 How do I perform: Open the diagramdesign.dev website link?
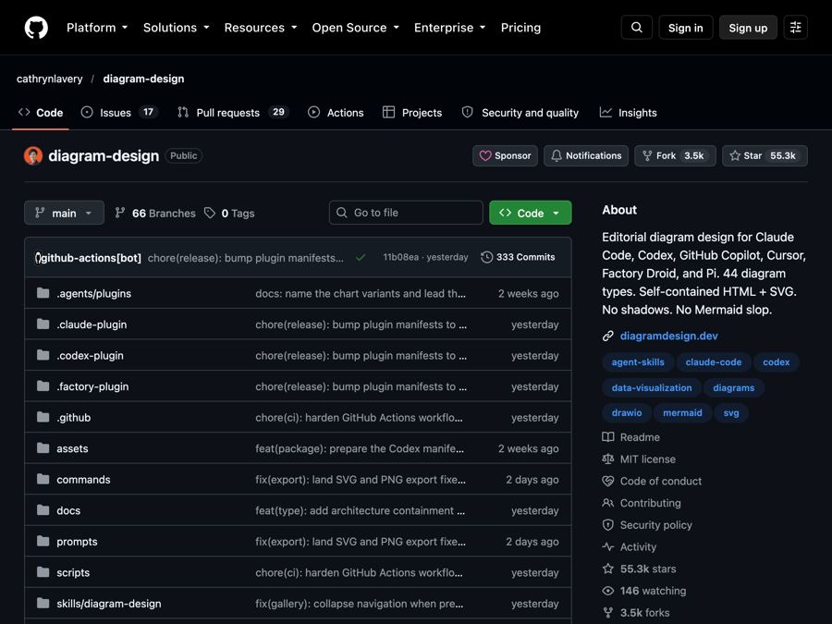[668, 336]
